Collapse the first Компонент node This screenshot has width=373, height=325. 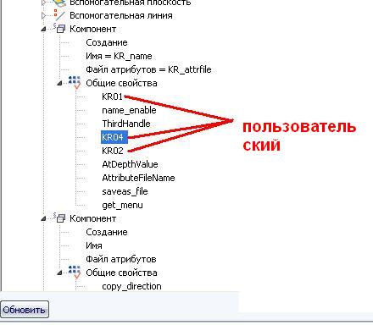click(x=43, y=30)
